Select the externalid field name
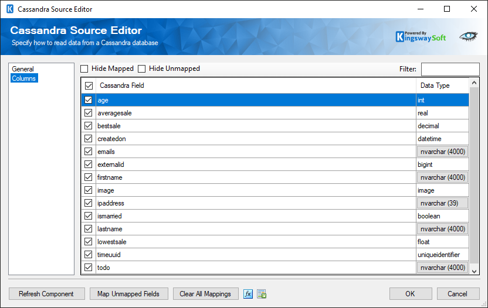 point(110,165)
